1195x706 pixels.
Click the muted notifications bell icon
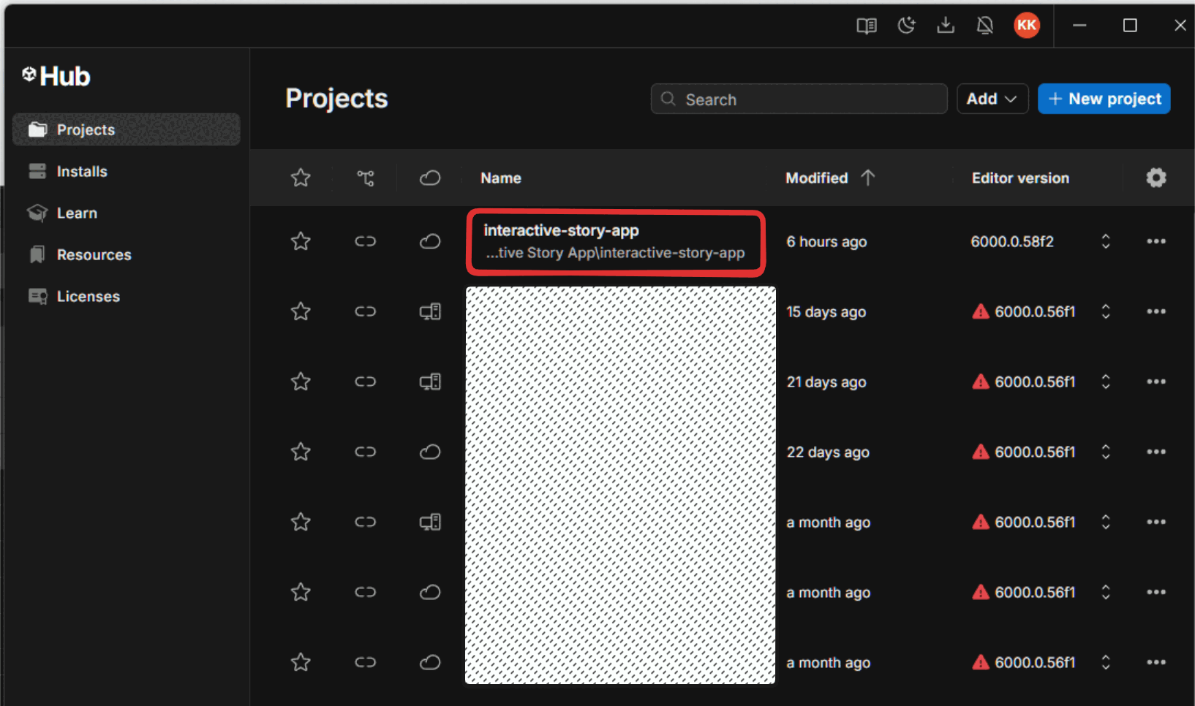pos(985,25)
